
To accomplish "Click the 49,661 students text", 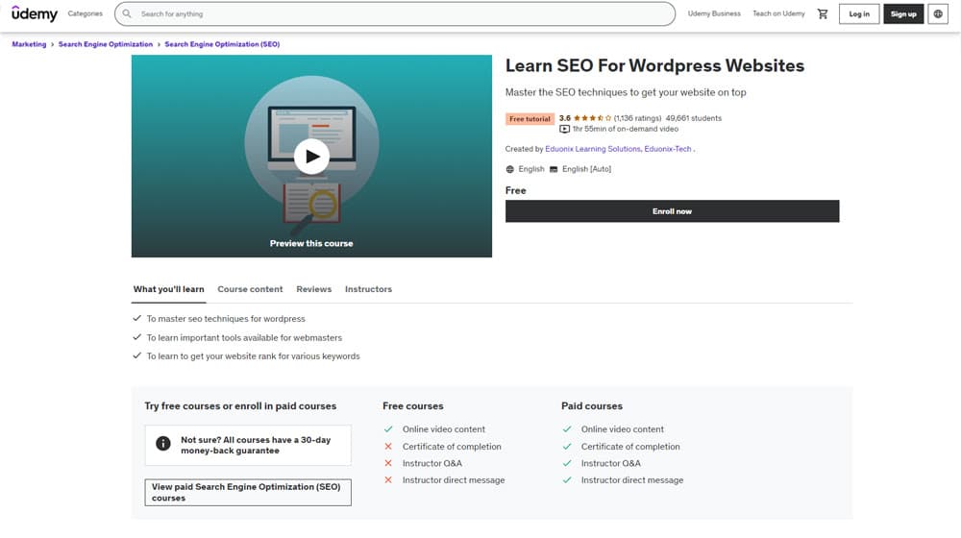I will point(693,118).
